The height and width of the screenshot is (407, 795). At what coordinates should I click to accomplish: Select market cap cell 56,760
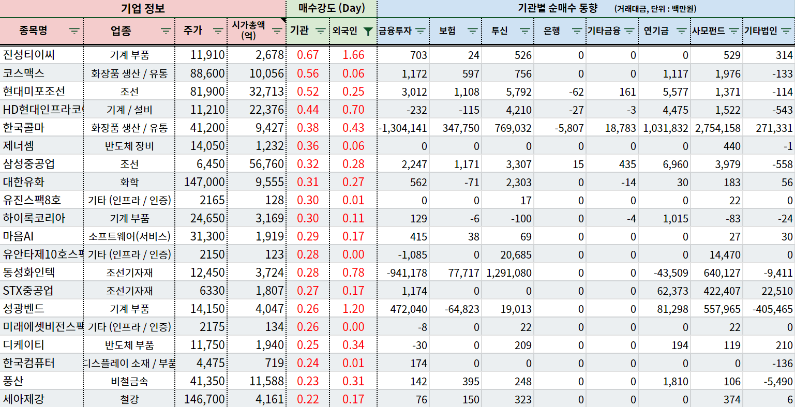coord(257,164)
